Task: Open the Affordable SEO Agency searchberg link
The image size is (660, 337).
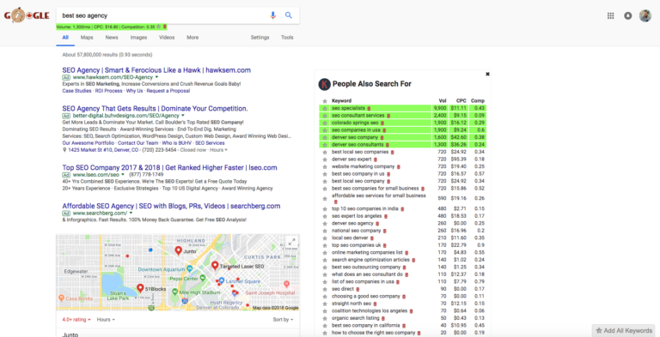Action: click(x=171, y=206)
